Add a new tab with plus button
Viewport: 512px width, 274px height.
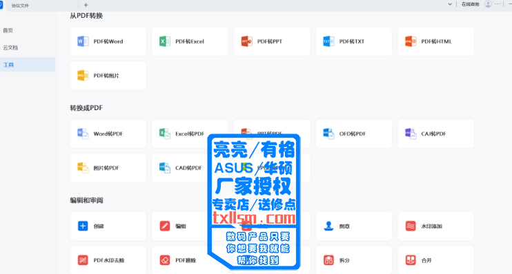[x=86, y=5]
